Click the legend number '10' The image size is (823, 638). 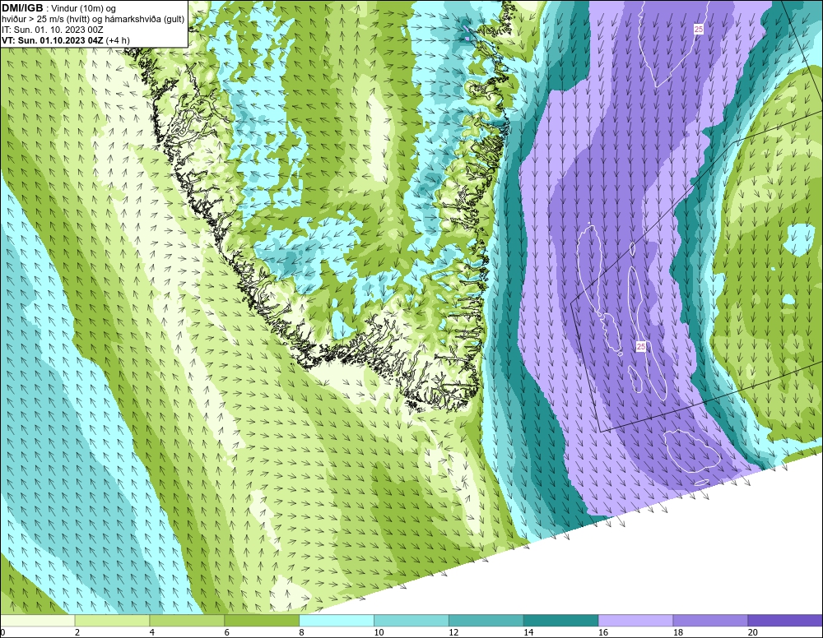click(379, 632)
